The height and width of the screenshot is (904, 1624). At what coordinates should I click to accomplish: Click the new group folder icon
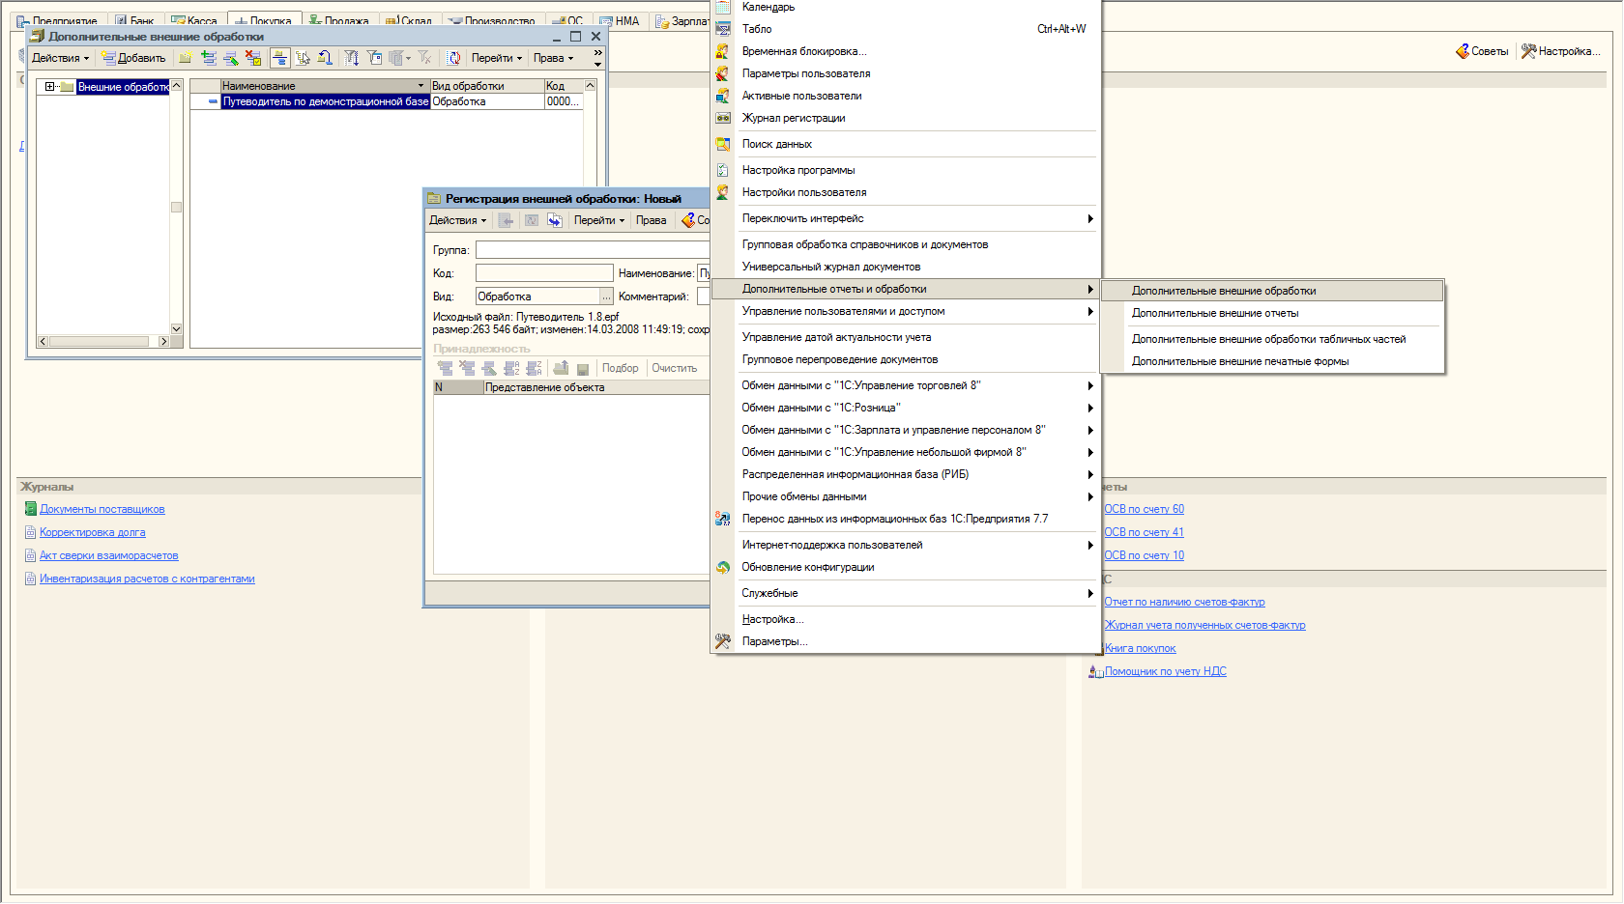186,58
